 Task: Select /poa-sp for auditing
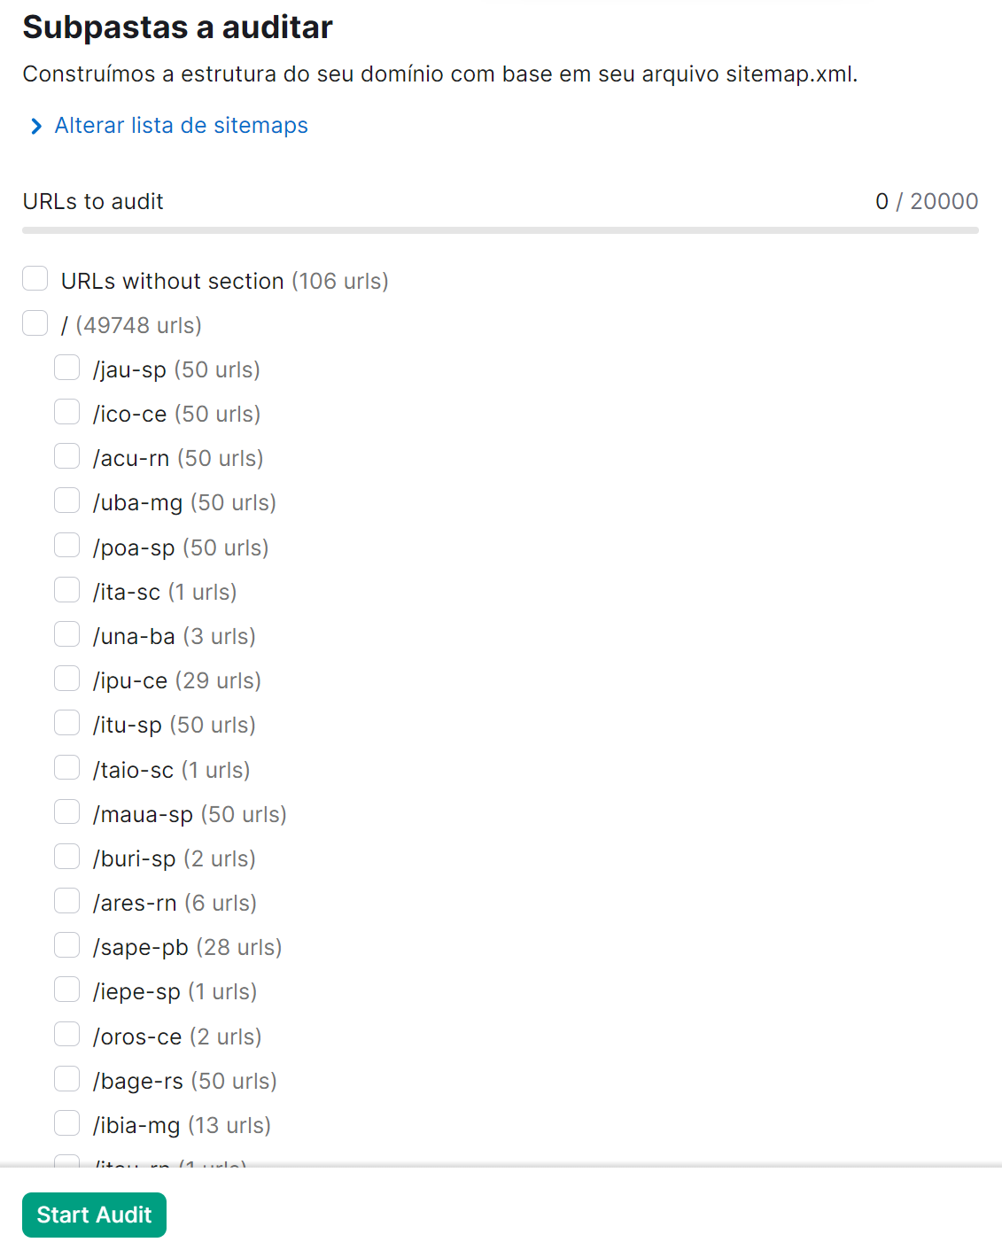(66, 545)
